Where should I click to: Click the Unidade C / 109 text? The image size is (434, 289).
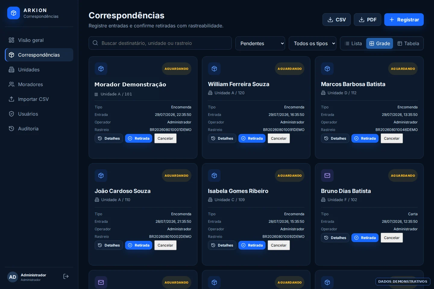point(230,200)
